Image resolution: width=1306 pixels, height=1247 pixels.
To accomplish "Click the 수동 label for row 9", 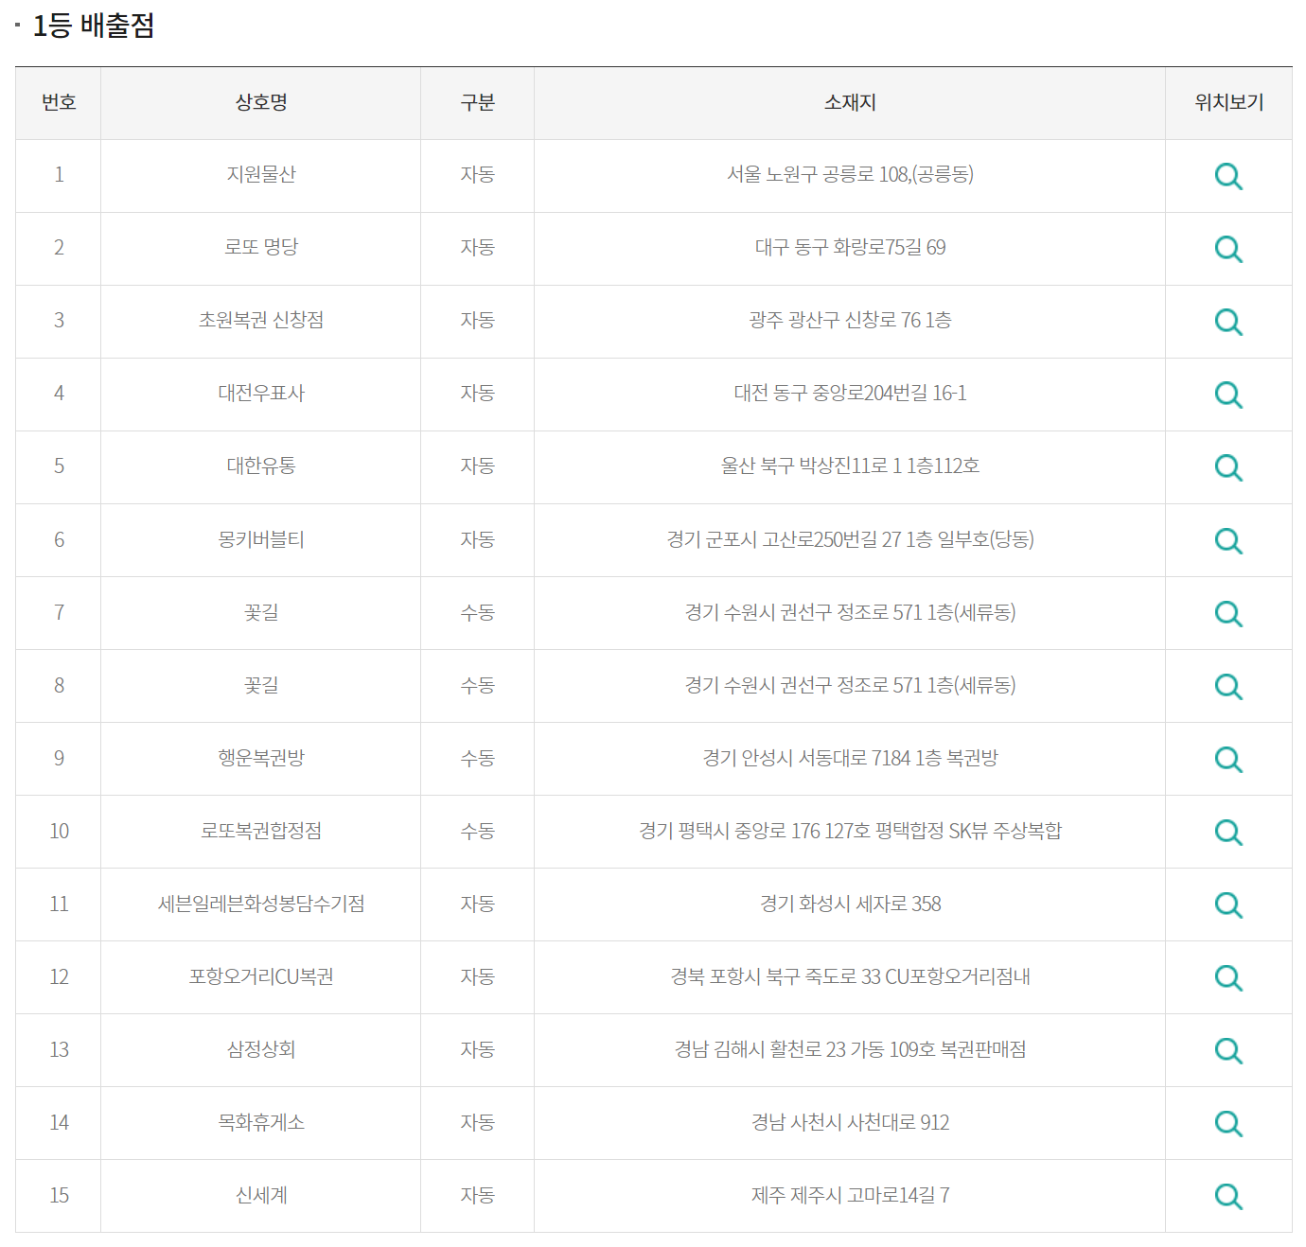I will pyautogui.click(x=477, y=759).
